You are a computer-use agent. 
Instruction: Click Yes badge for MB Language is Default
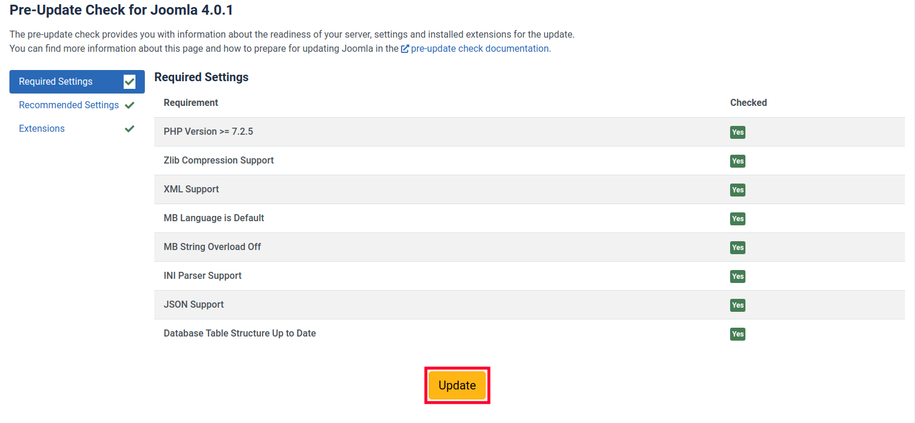(737, 219)
